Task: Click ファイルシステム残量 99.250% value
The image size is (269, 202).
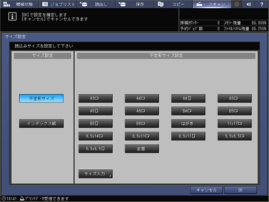Action: click(259, 29)
